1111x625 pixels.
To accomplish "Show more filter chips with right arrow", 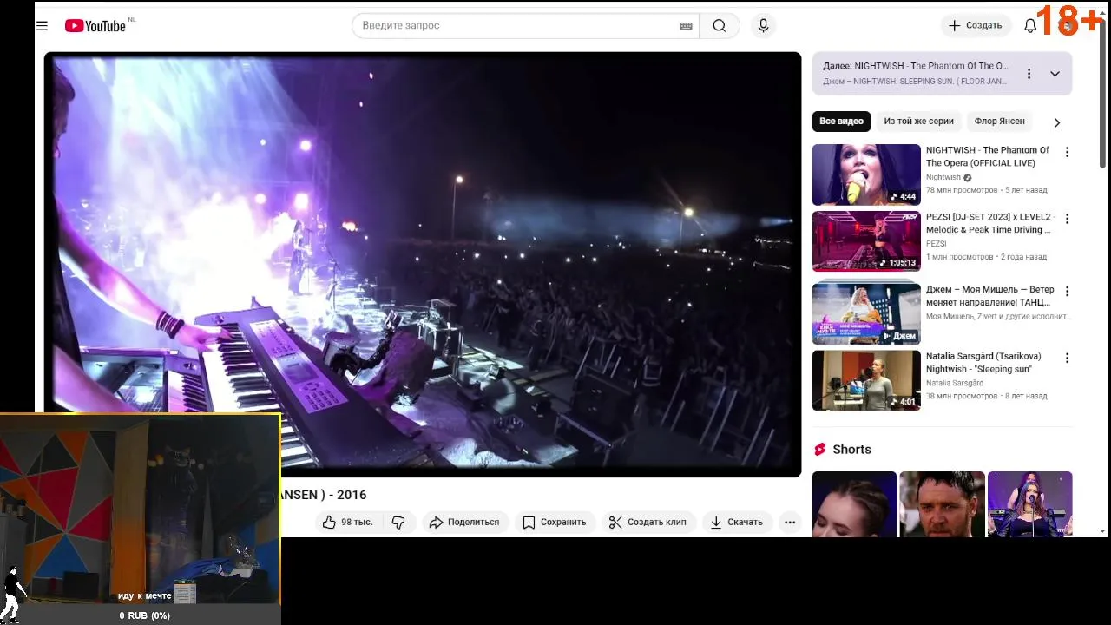I will pos(1056,122).
